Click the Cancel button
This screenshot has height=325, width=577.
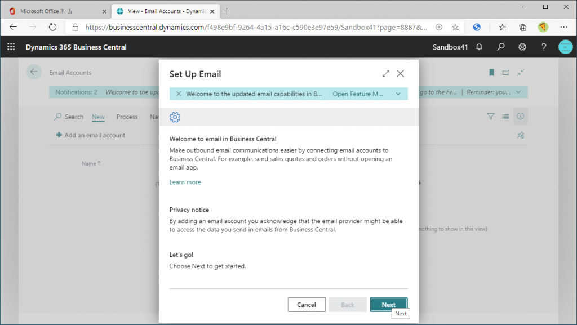pos(307,305)
